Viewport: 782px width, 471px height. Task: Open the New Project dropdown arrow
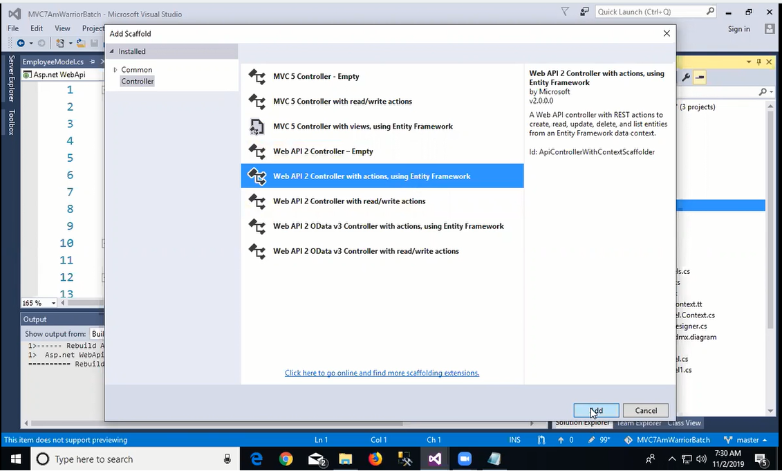[71, 44]
